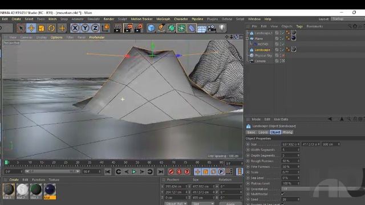Select the Physical Sky object
Viewport: 365px width, 205px height.
pos(263,55)
